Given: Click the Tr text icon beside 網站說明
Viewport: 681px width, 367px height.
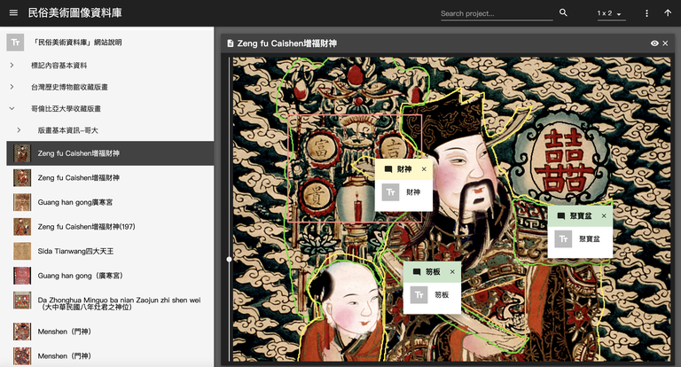Looking at the screenshot, I should tap(15, 43).
